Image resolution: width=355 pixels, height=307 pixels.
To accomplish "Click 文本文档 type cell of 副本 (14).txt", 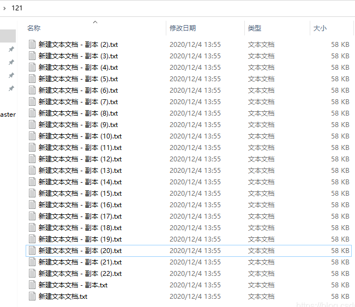I will [261, 182].
